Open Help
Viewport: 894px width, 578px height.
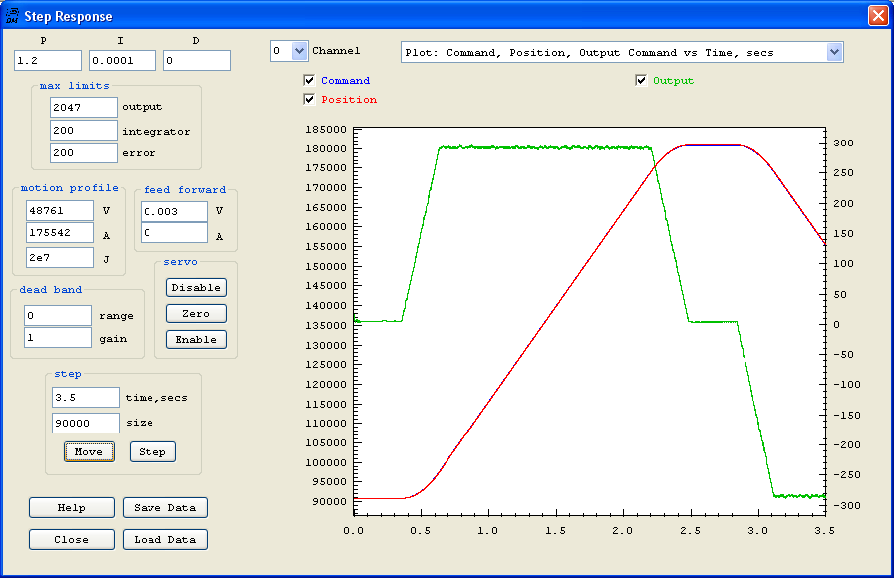pos(71,508)
